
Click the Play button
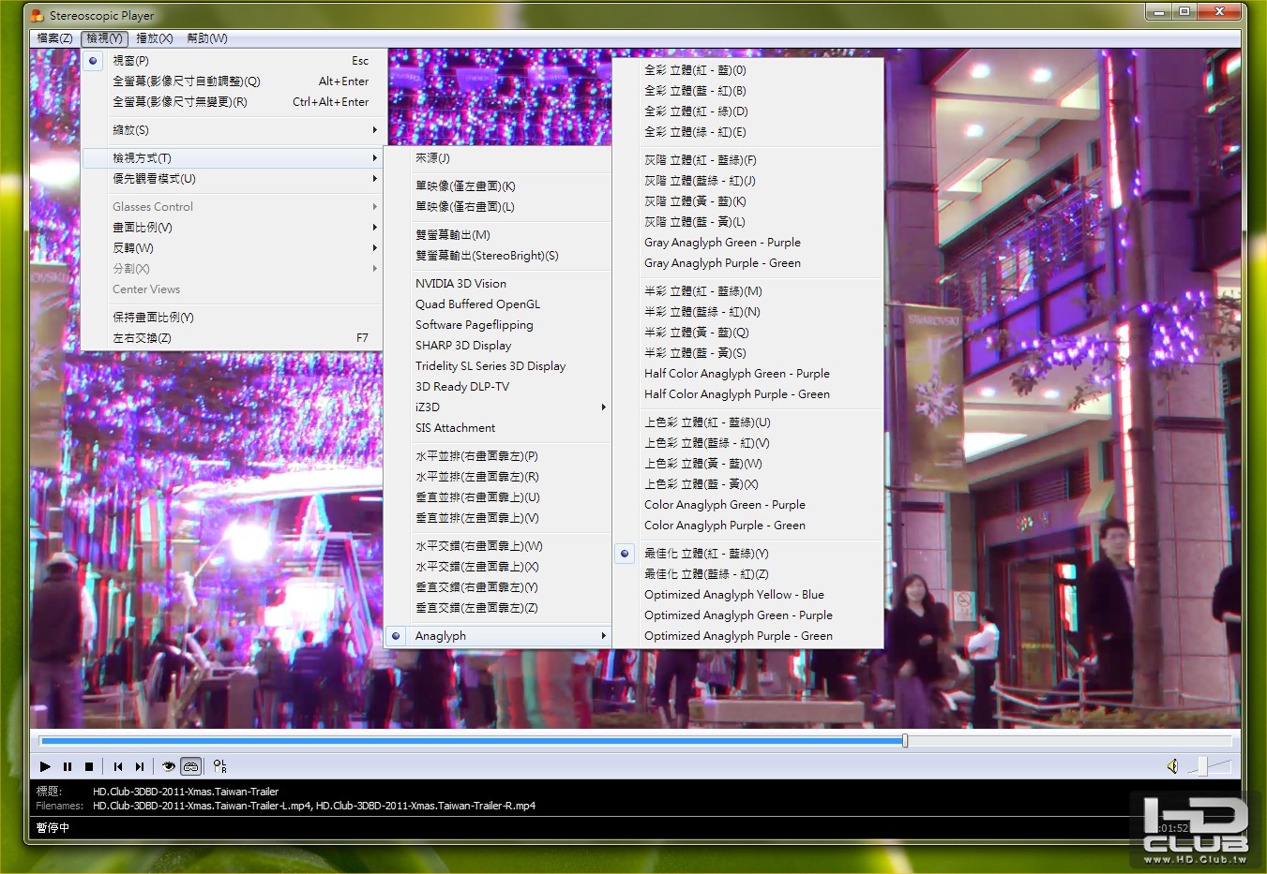[x=45, y=766]
